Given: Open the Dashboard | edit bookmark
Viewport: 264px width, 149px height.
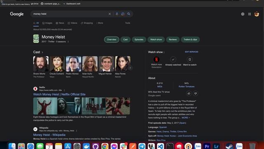Looking at the screenshot, I should (x=72, y=4).
